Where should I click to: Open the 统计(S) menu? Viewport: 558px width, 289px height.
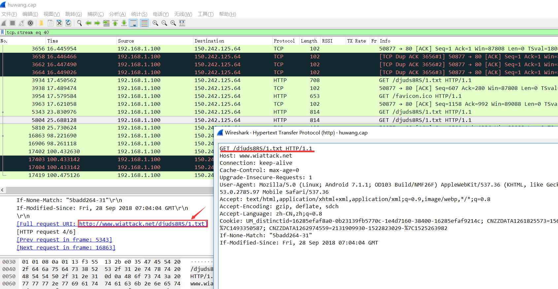tap(139, 14)
